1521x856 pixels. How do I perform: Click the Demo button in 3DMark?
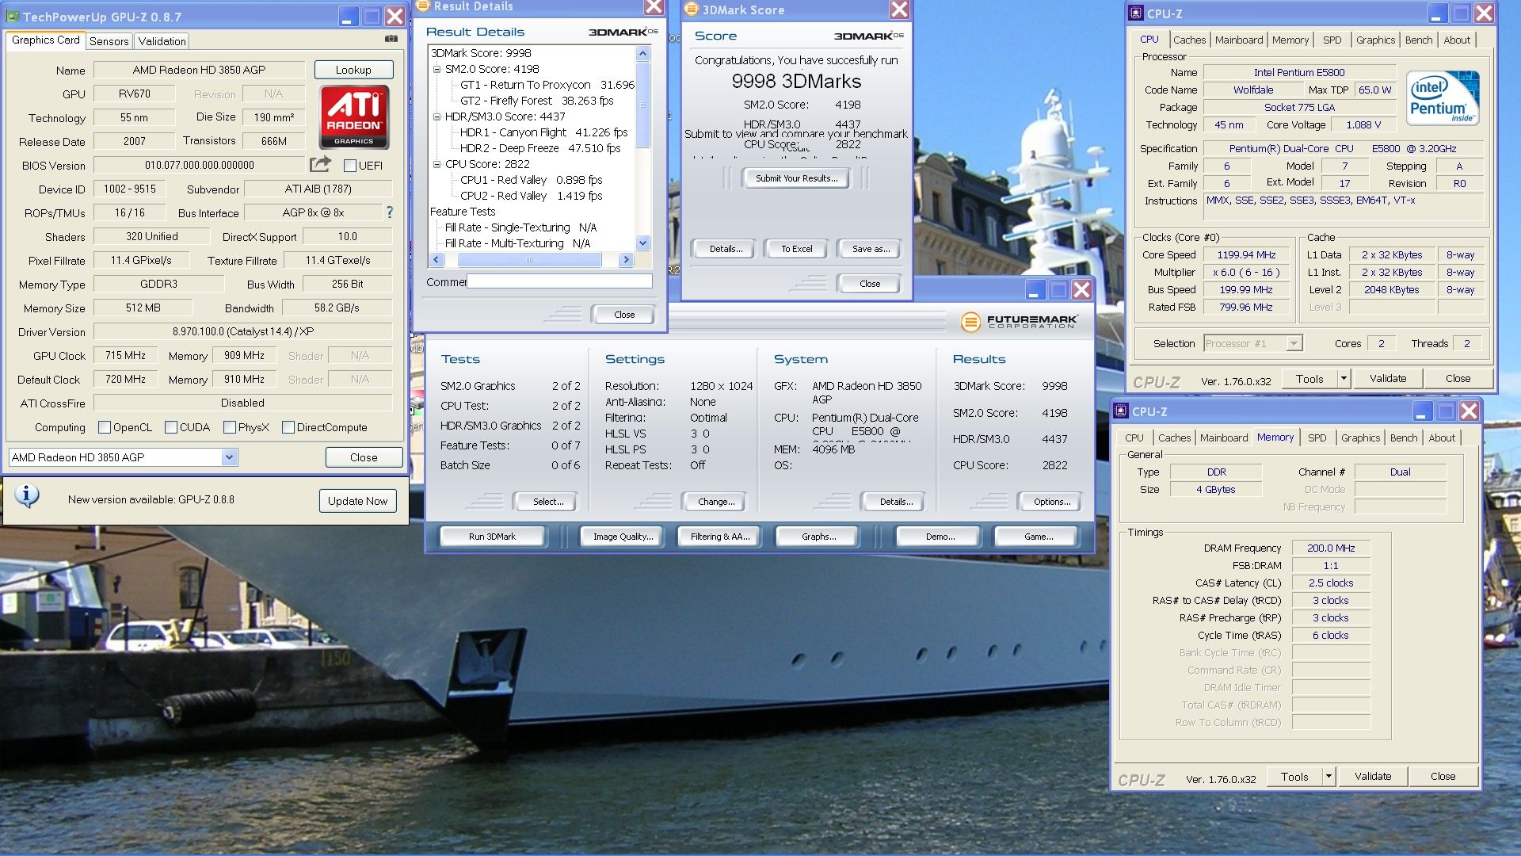940,537
